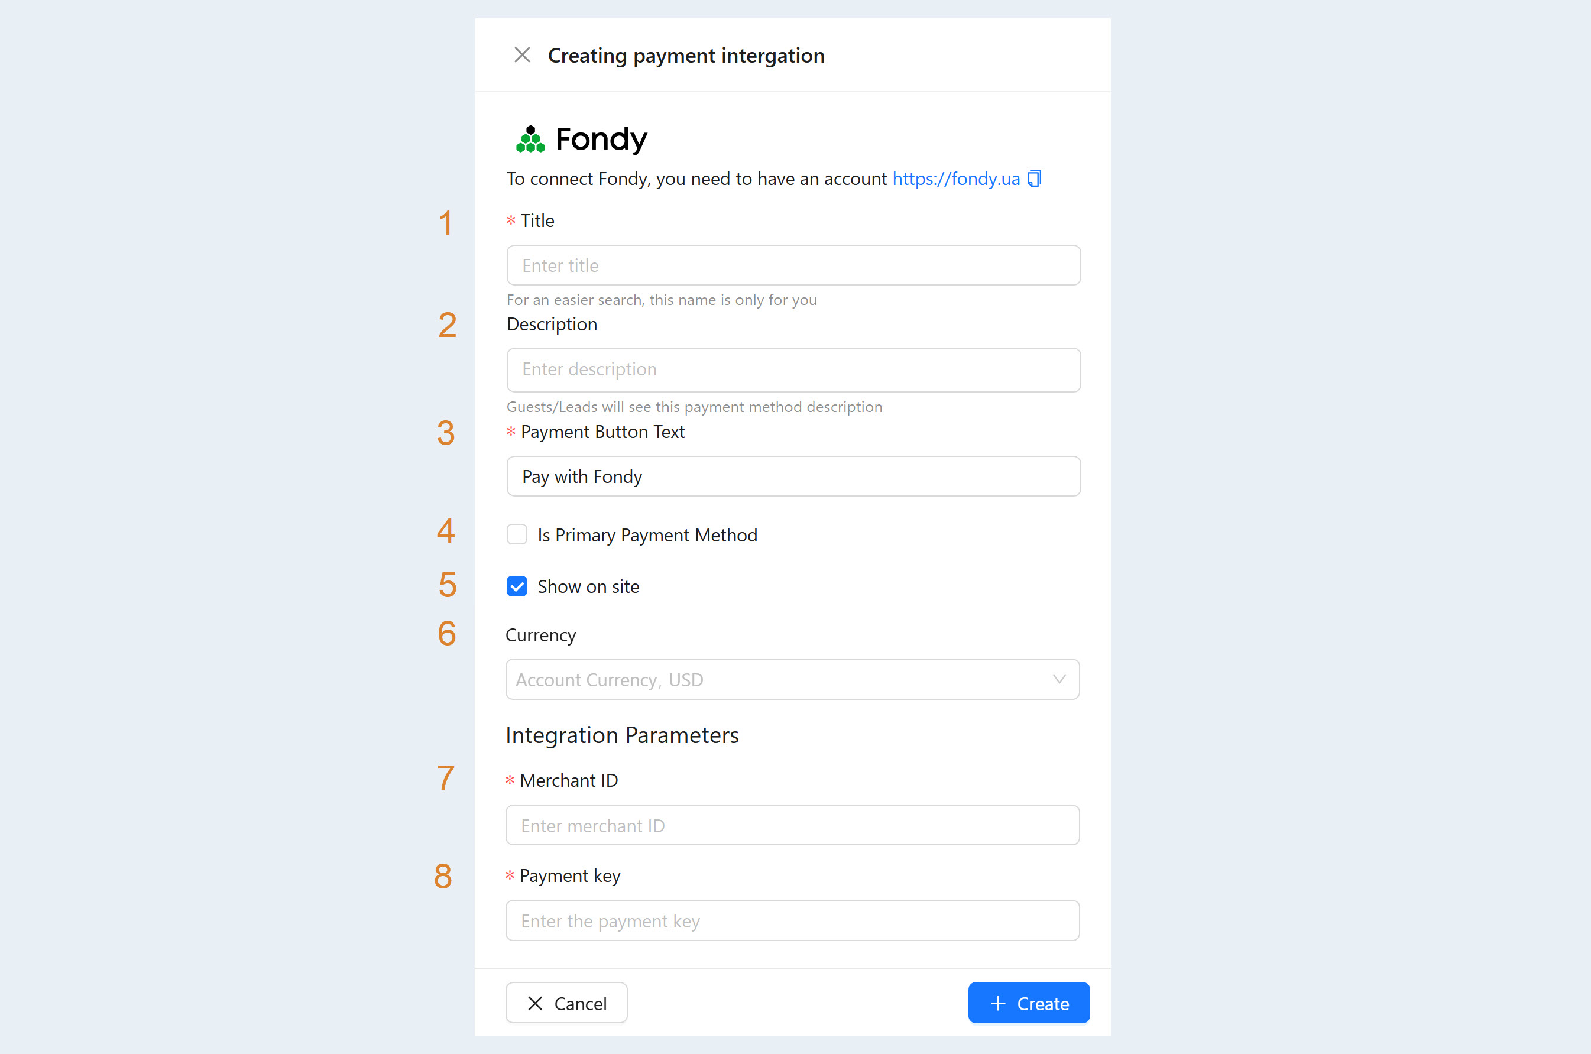The width and height of the screenshot is (1591, 1054).
Task: Close the payment integration dialog with X icon
Action: [x=522, y=55]
